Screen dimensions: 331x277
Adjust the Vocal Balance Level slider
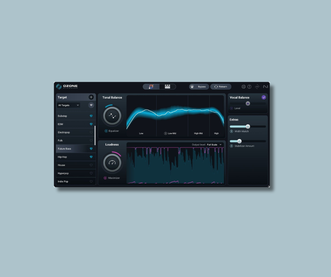[248, 103]
